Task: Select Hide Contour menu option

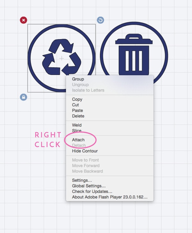Action: click(85, 151)
